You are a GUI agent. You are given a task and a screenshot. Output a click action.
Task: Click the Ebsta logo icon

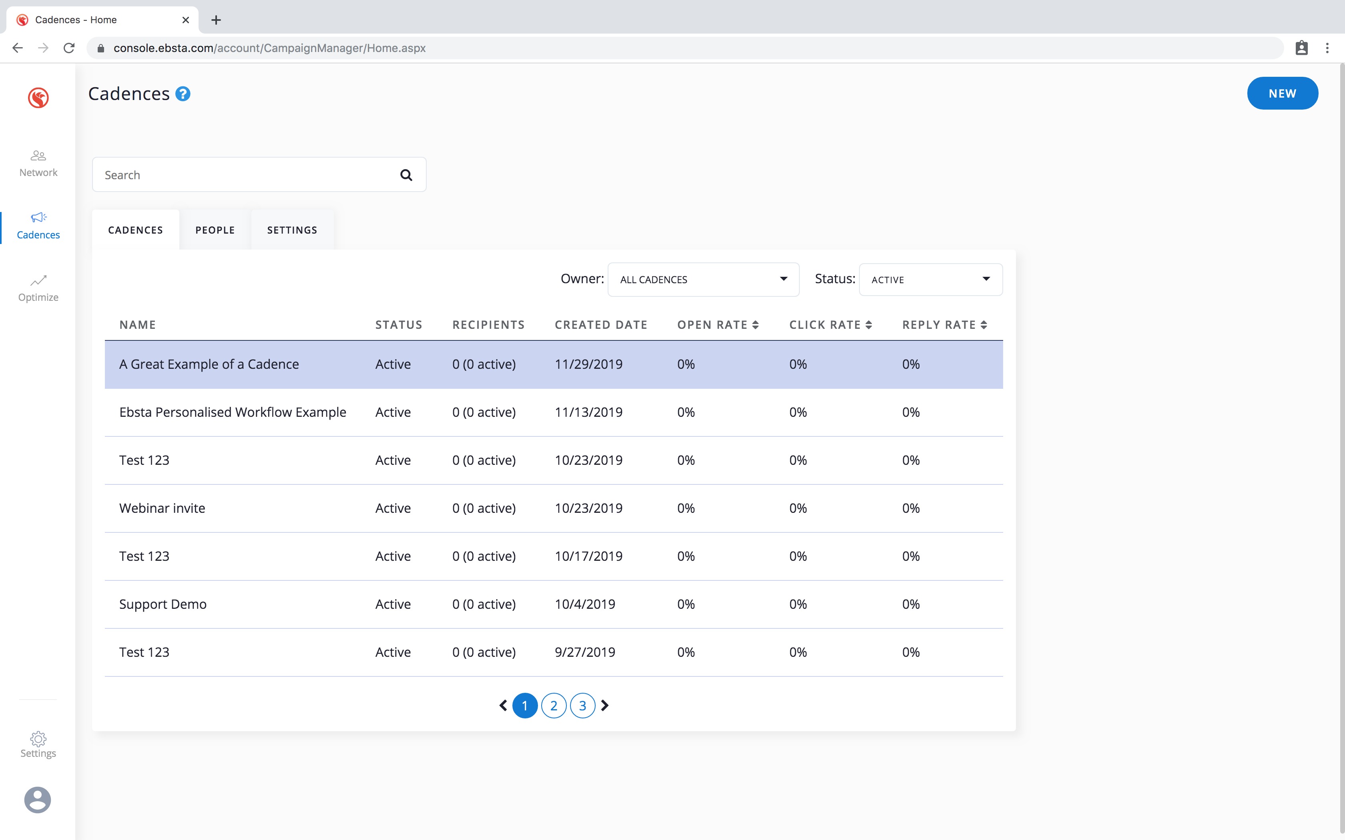[x=38, y=98]
